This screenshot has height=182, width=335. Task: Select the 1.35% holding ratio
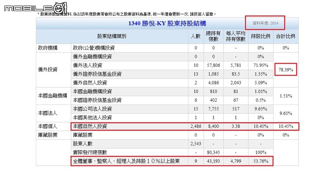pos(261,74)
